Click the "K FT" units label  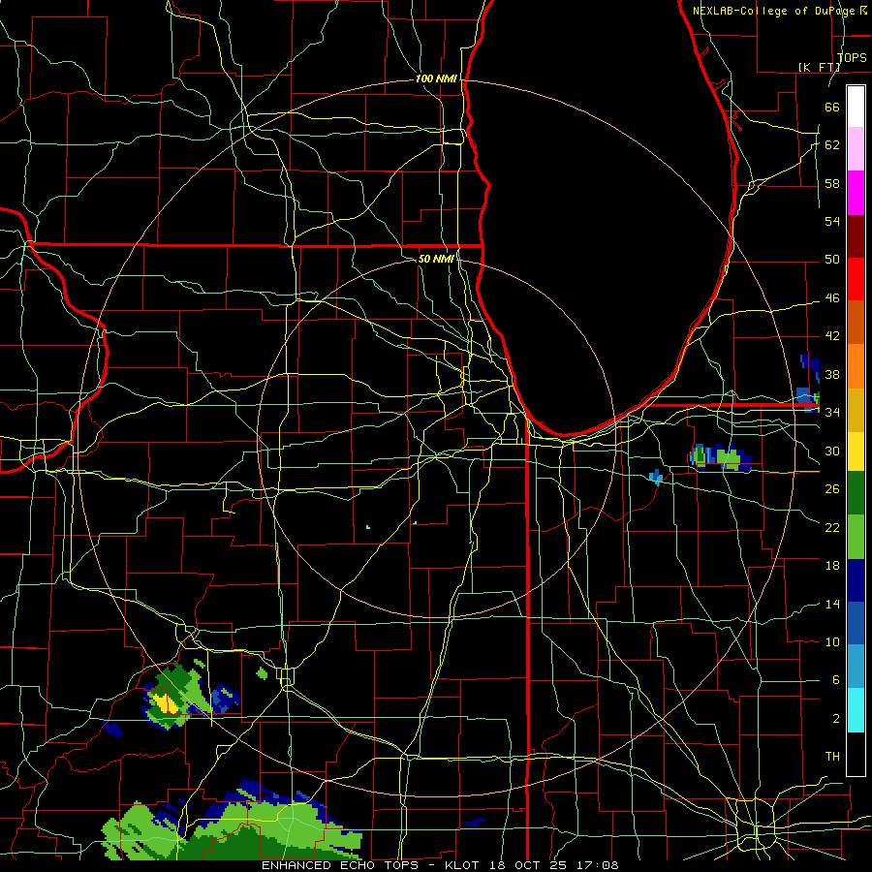point(819,67)
